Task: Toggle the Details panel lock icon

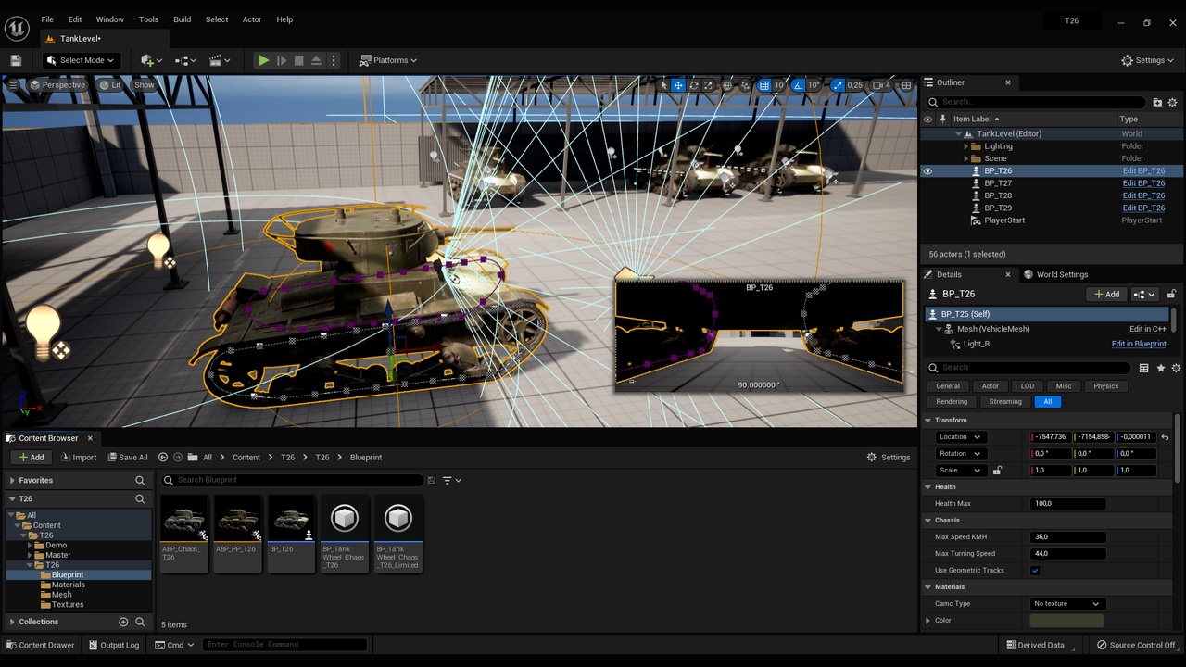Action: 1171,294
